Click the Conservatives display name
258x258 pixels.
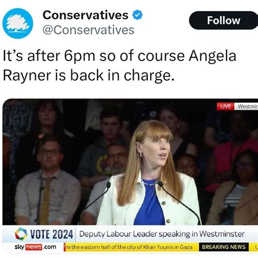[x=85, y=15]
